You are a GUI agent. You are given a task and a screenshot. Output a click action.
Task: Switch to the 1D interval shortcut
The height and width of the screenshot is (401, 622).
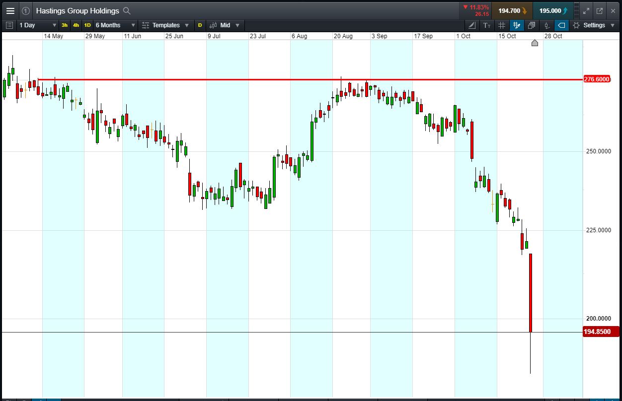tap(87, 25)
